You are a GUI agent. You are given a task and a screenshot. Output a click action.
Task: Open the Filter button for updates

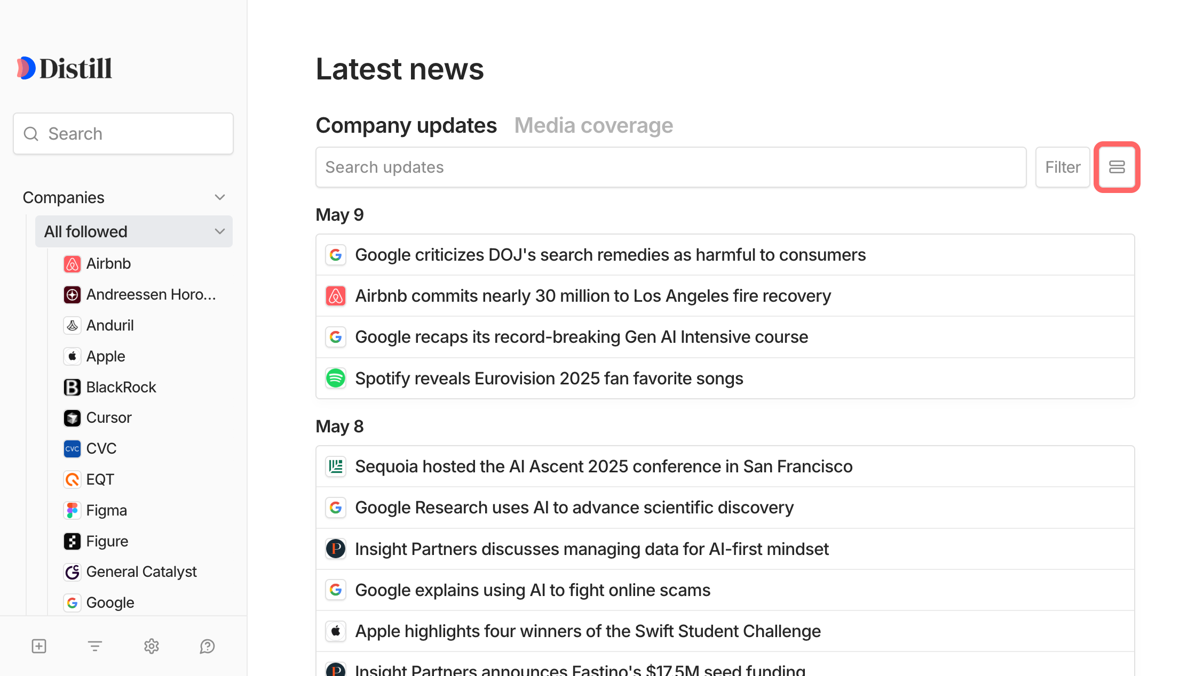[x=1062, y=167]
